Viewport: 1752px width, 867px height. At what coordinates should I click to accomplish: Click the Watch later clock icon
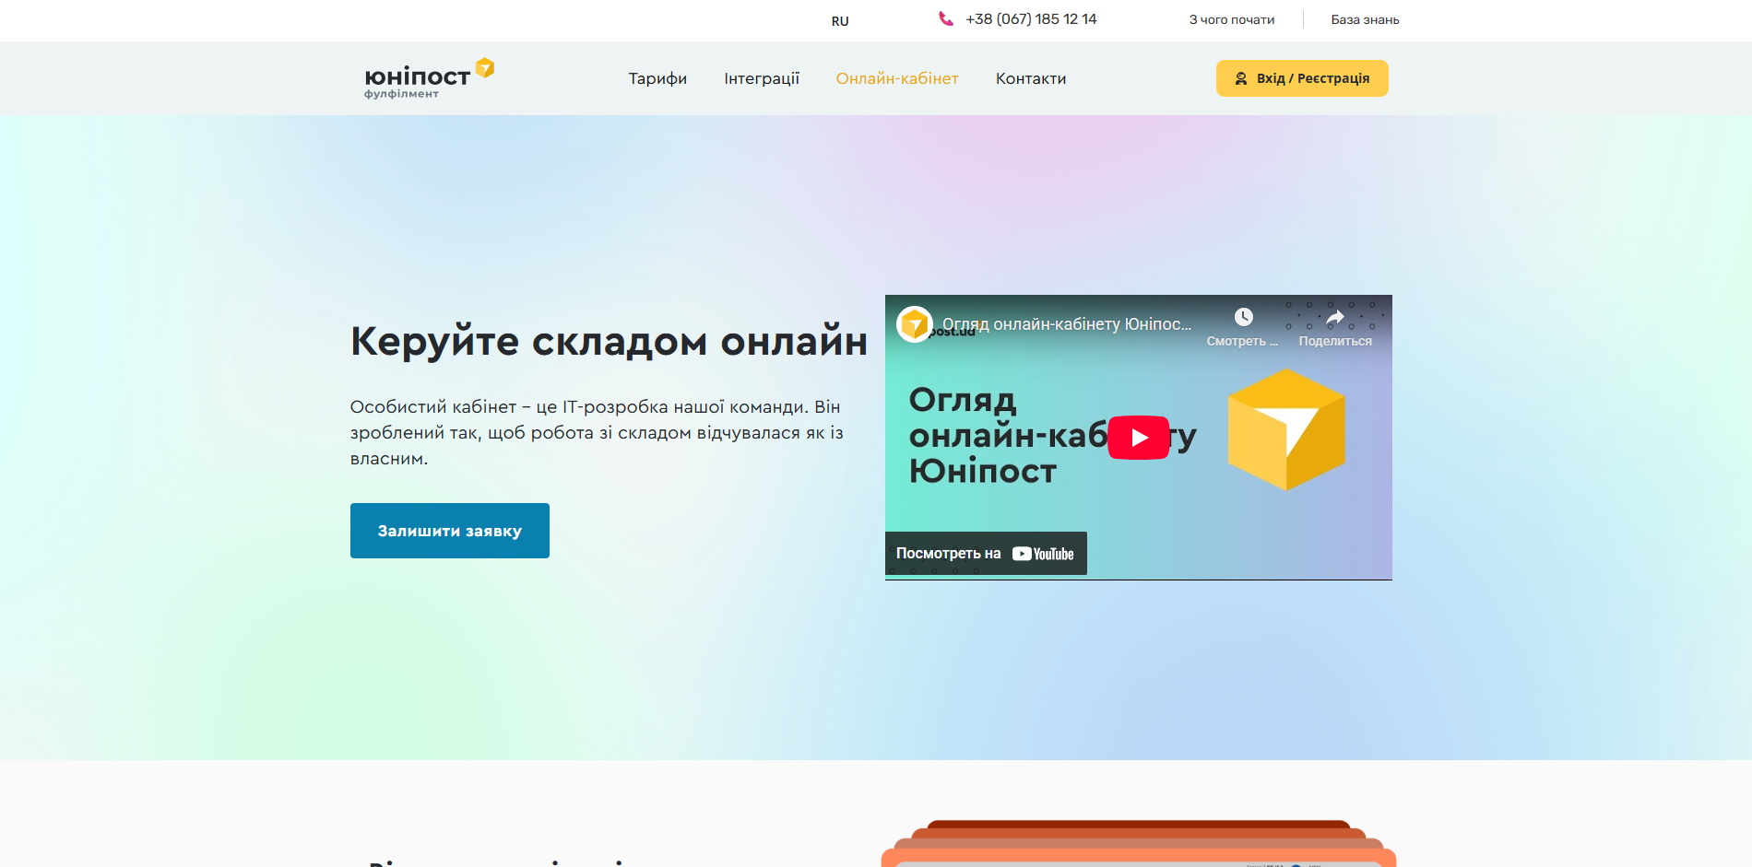[x=1243, y=318]
